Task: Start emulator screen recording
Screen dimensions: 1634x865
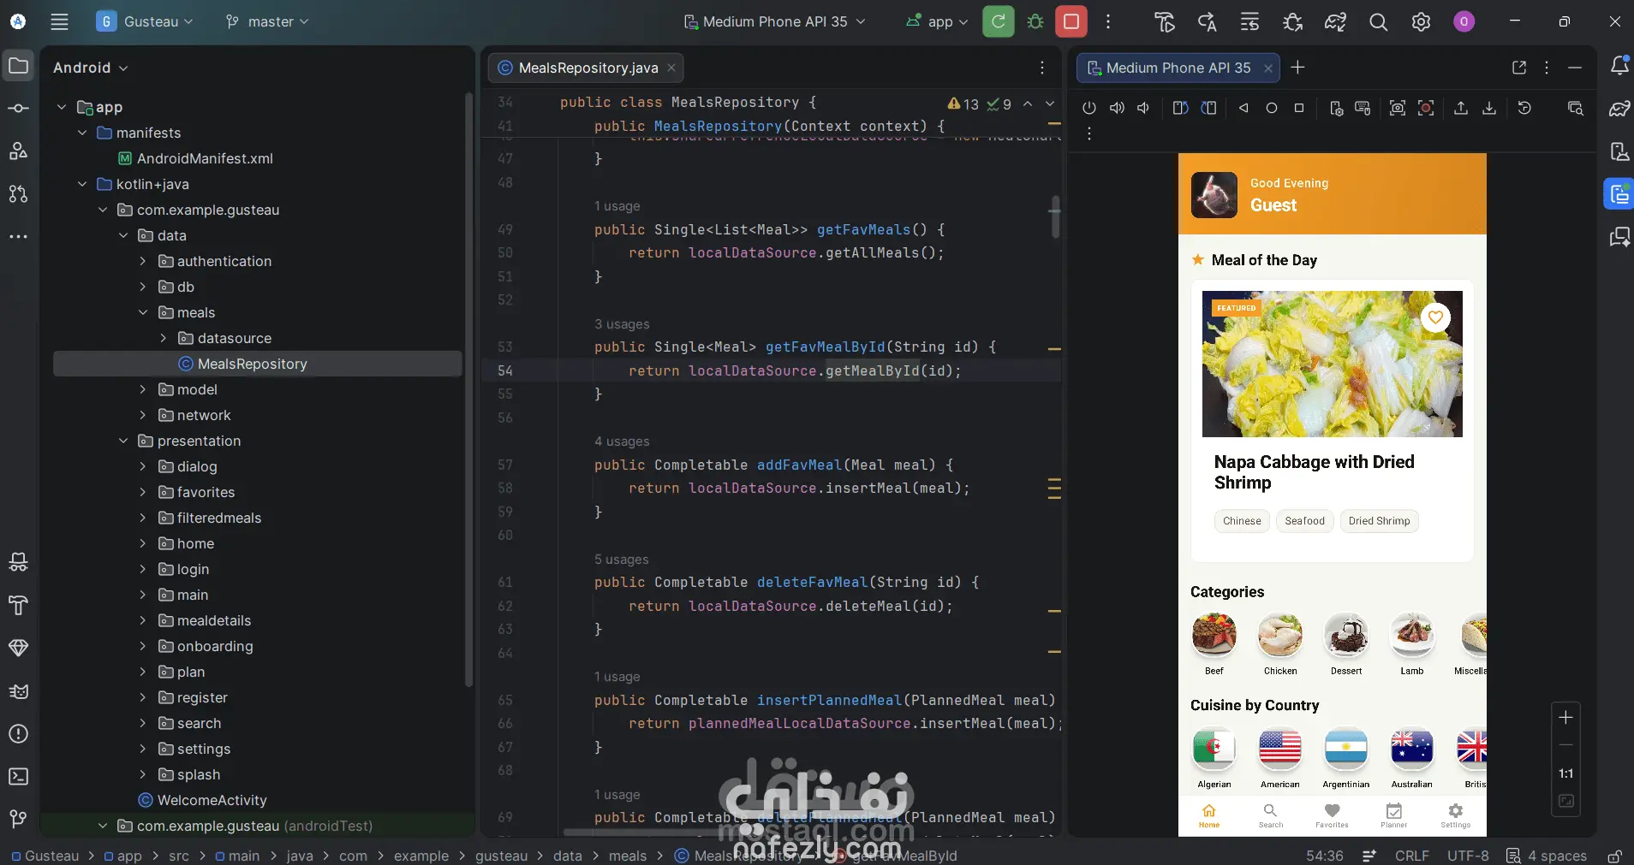Action: [1426, 108]
